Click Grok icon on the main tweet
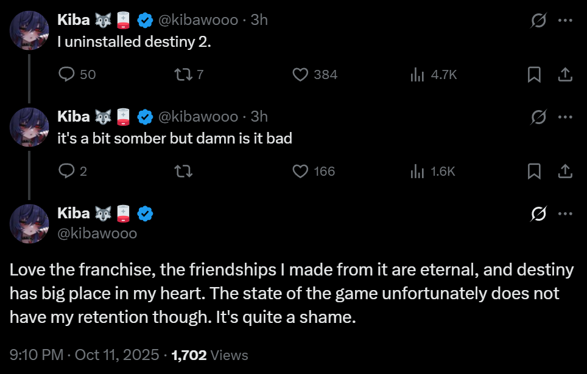The image size is (587, 374). [538, 213]
